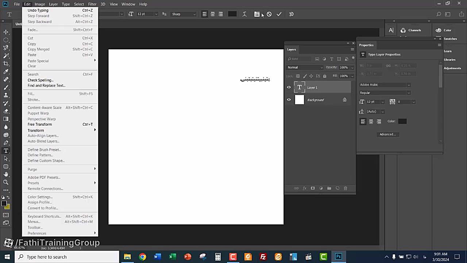This screenshot has width=467, height=263.
Task: Select the Hand tool
Action: point(6,175)
